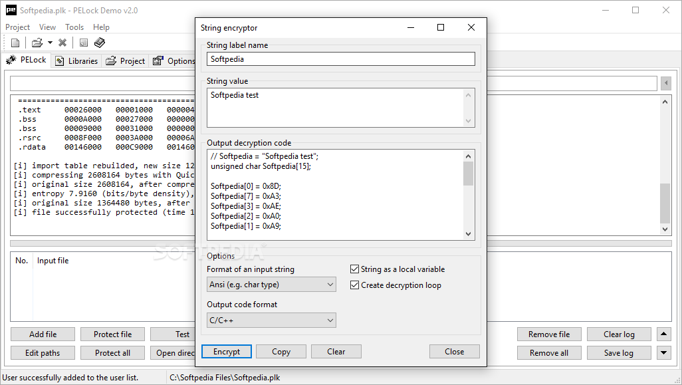Click the X delete icon in toolbar
Viewport: 682px width, 385px height.
coord(62,43)
